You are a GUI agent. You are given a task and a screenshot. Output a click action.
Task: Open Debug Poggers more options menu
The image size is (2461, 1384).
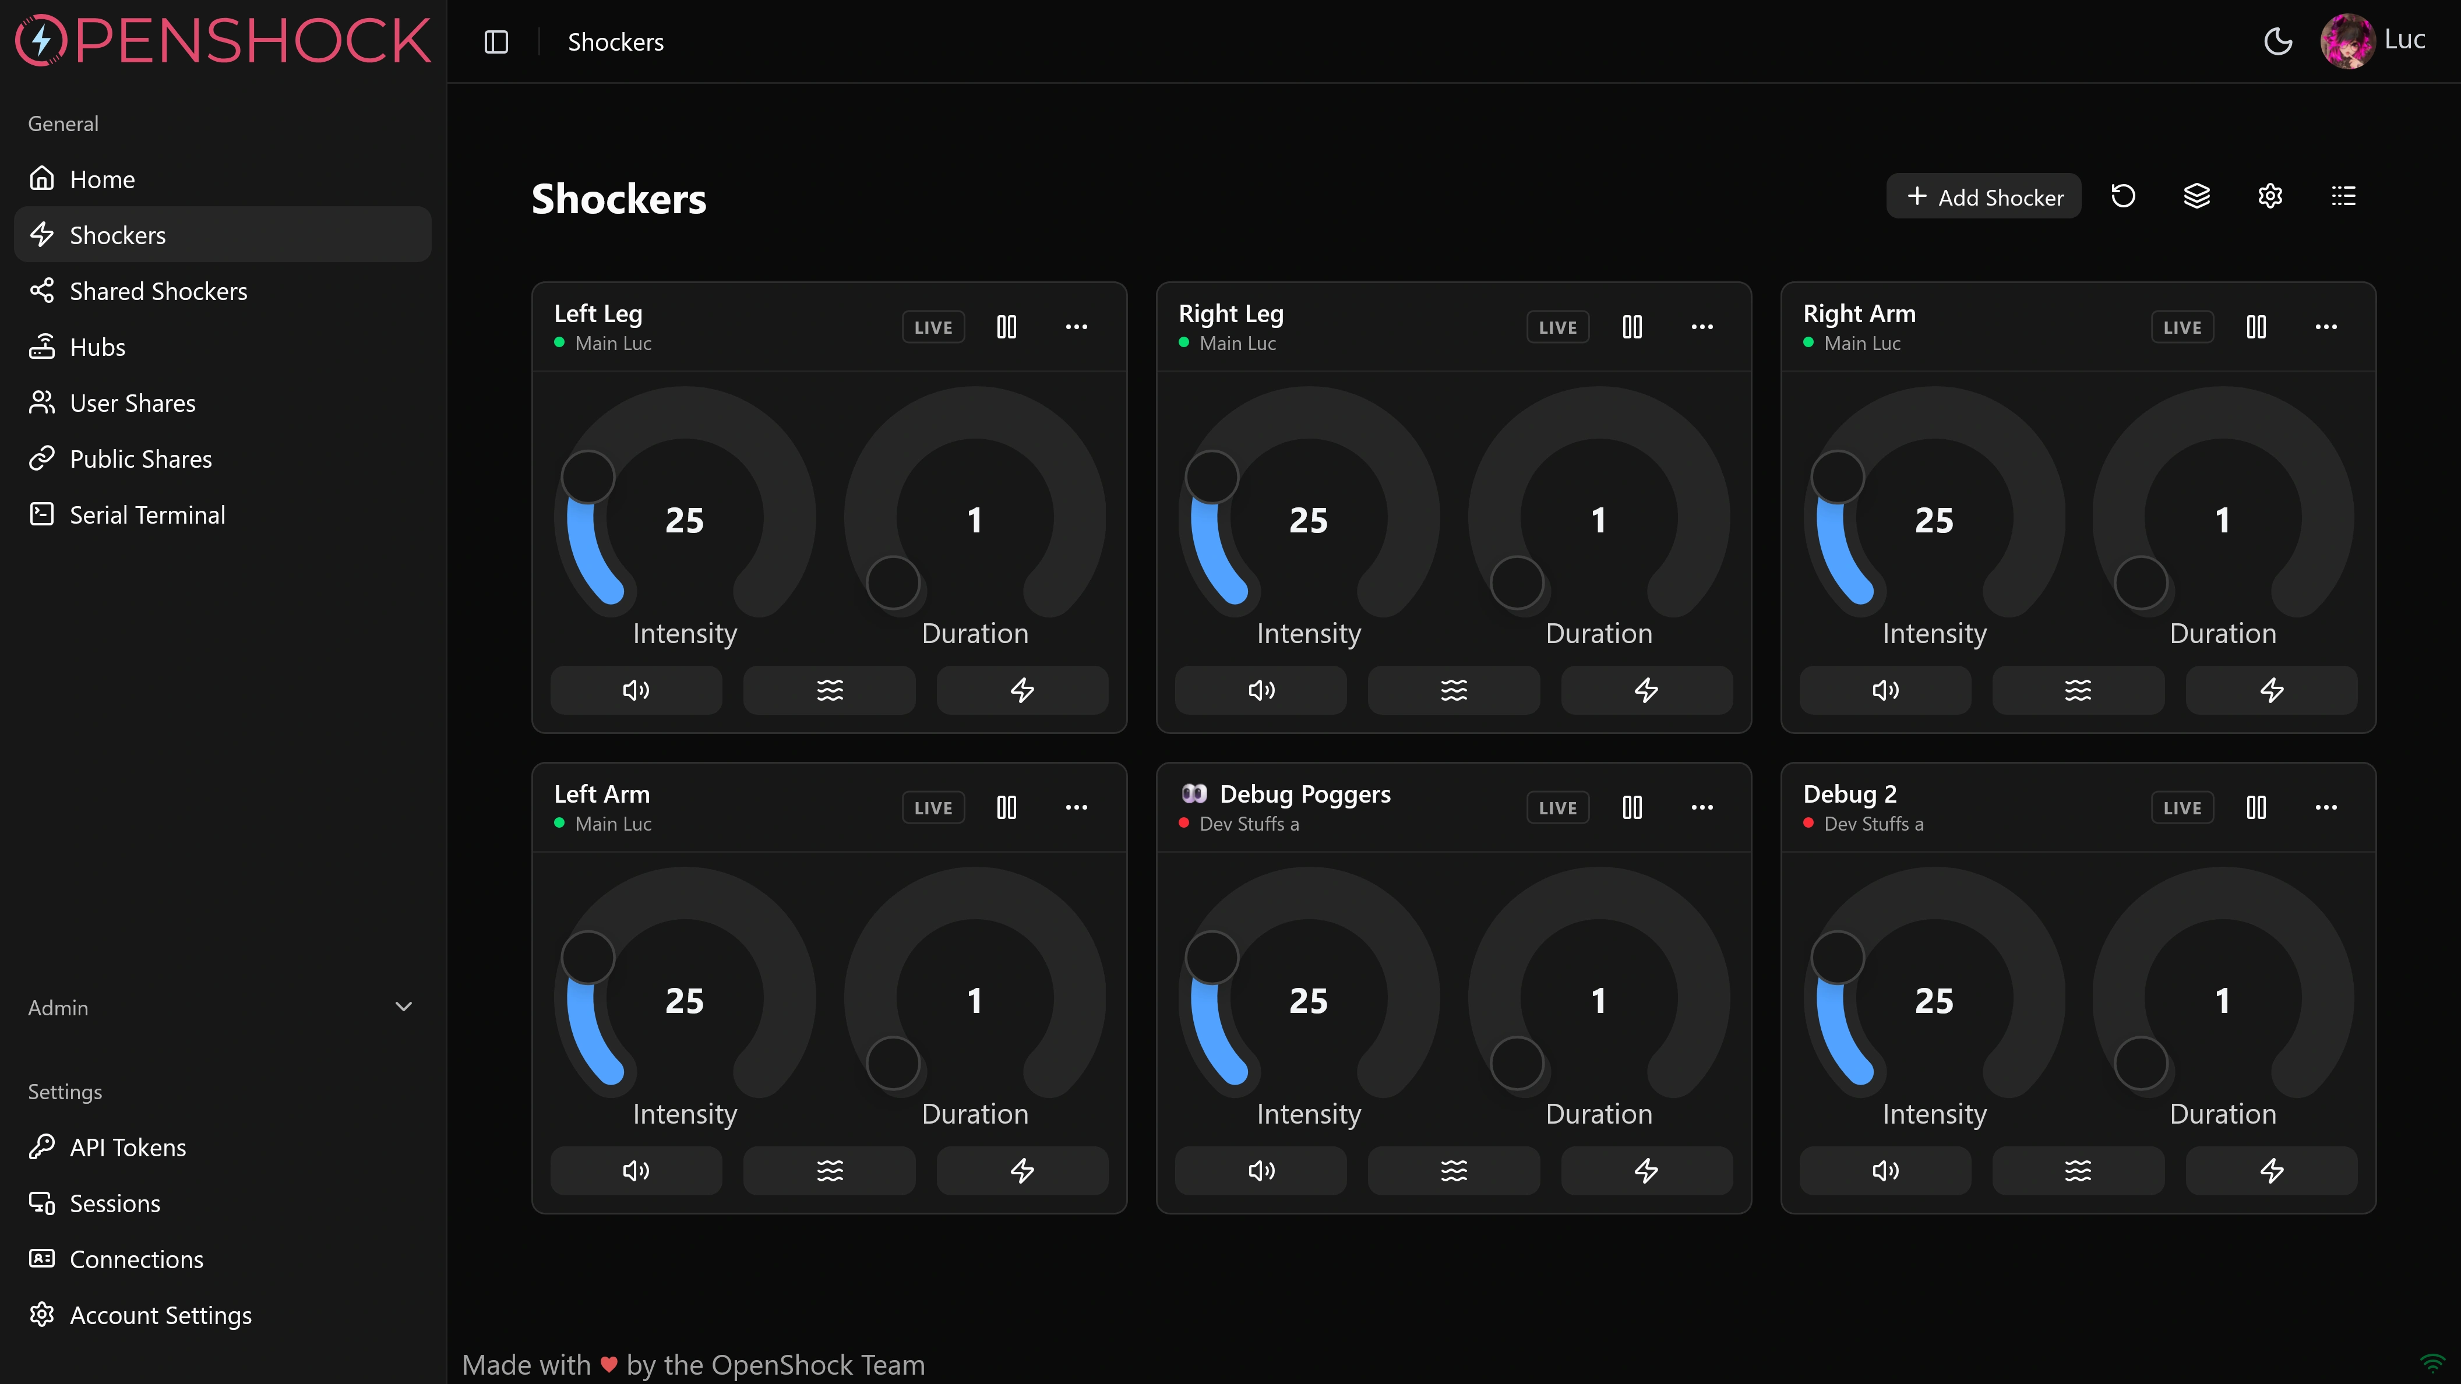pos(1702,807)
